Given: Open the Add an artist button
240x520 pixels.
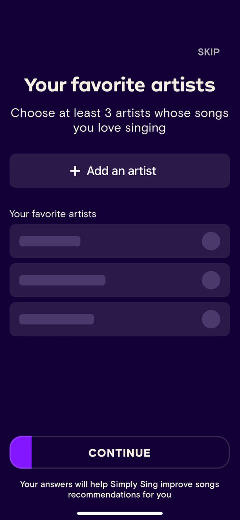Looking at the screenshot, I should (x=120, y=171).
